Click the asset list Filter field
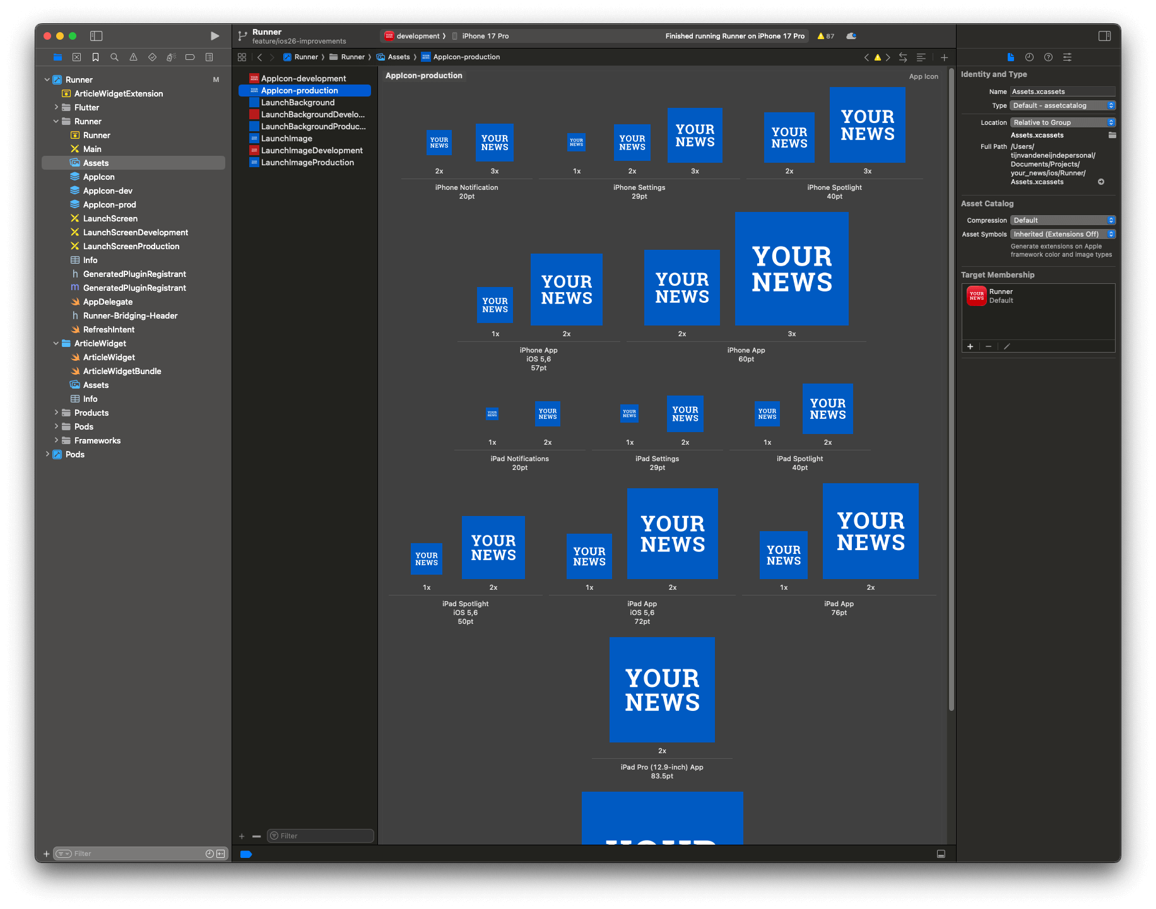The image size is (1156, 909). point(322,836)
